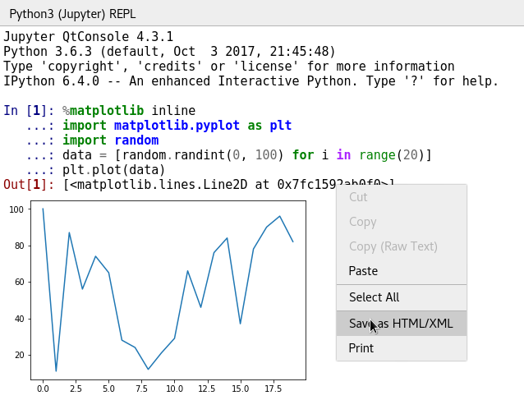The width and height of the screenshot is (524, 400).
Task: Click the 'copyright, credits or license' line
Action: 229,67
